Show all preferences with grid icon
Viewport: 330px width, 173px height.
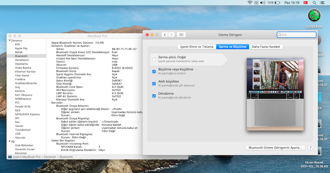point(181,35)
